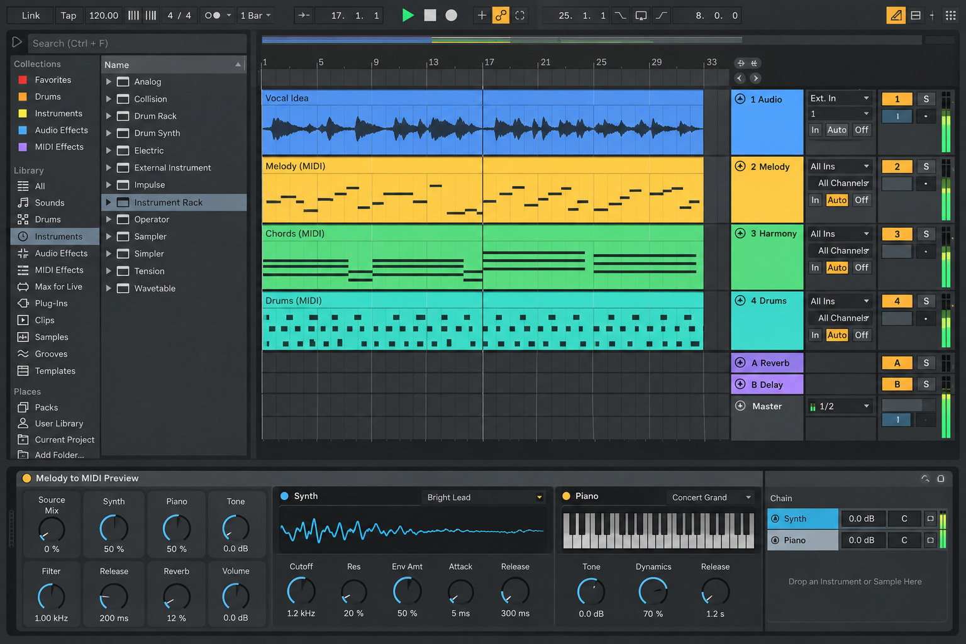Open User Library under Places
Viewport: 966px width, 644px height.
point(59,423)
